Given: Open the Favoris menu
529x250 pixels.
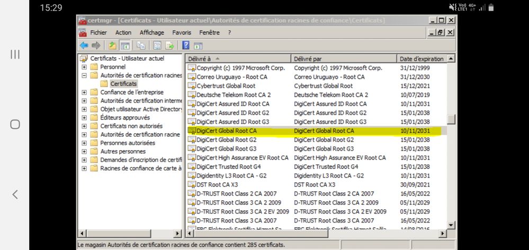Looking at the screenshot, I should (x=182, y=33).
